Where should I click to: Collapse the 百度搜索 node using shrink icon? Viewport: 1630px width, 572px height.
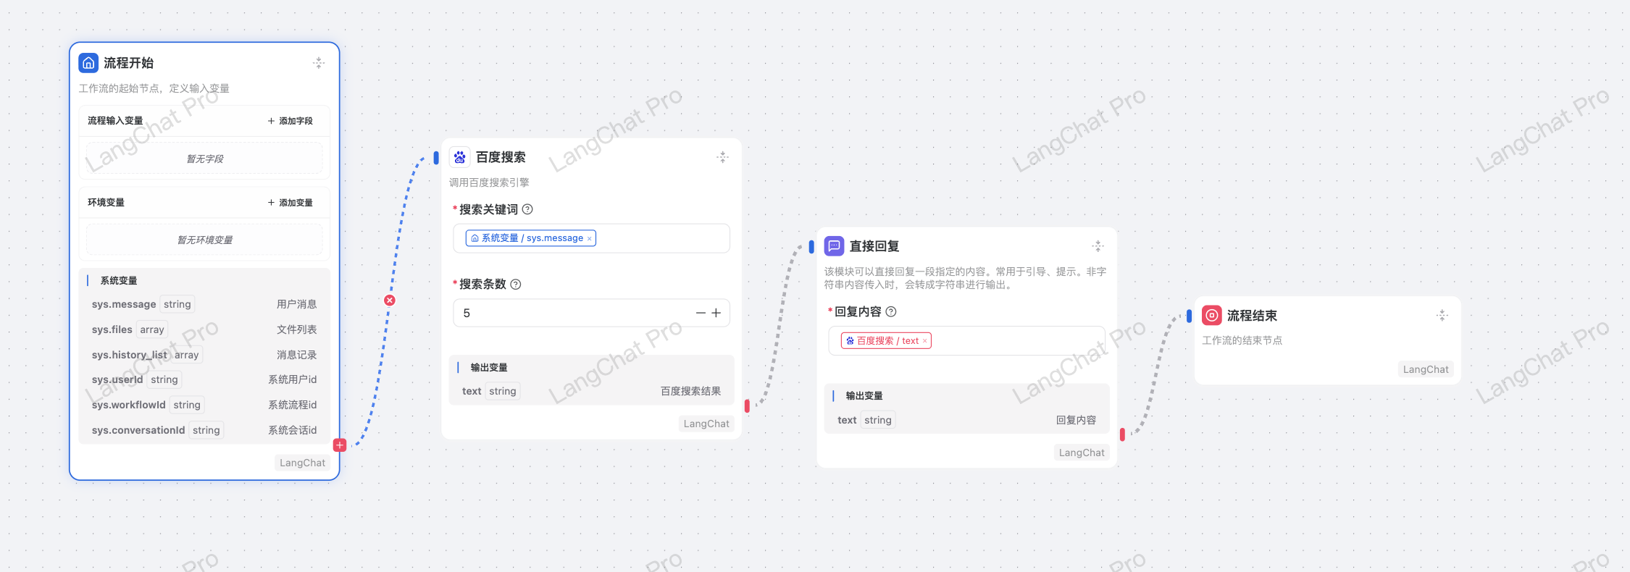tap(722, 157)
